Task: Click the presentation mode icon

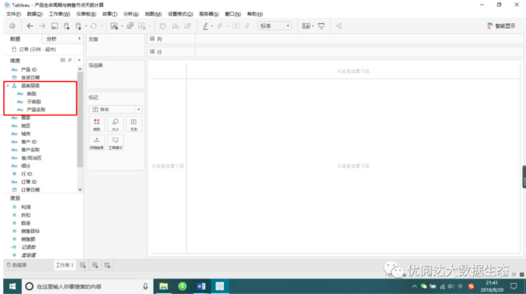Action: (x=321, y=26)
